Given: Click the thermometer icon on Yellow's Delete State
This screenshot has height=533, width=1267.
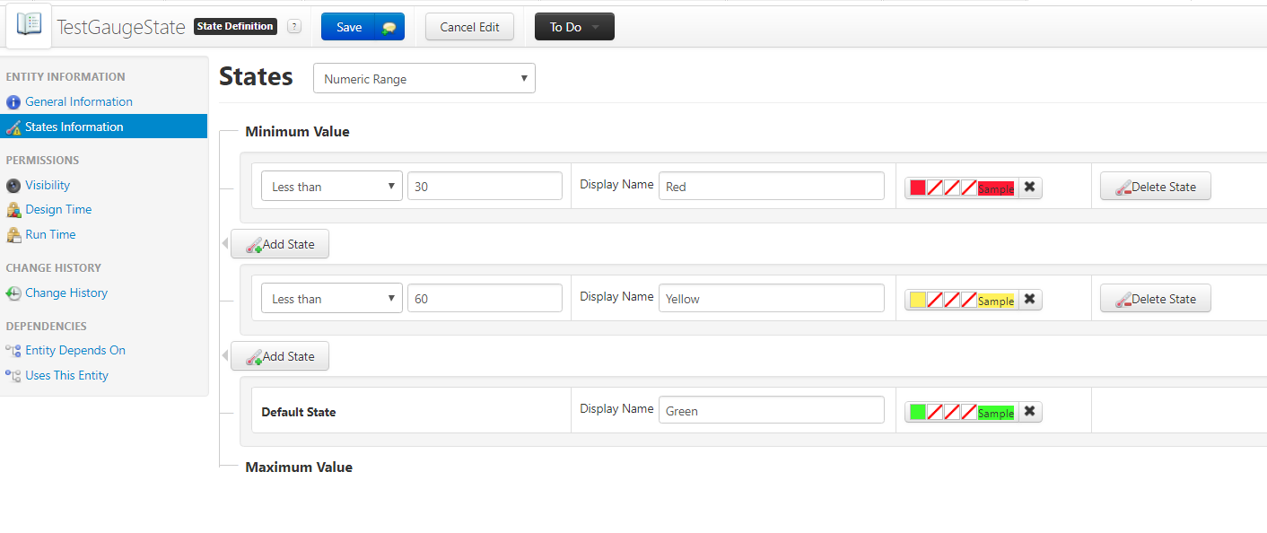Looking at the screenshot, I should (1123, 300).
